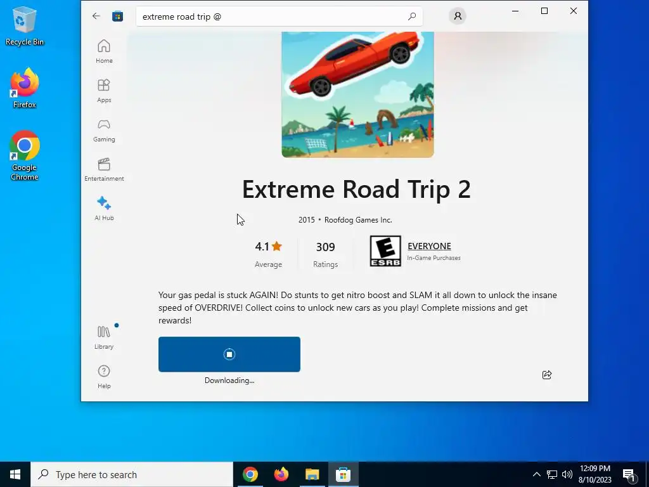Screen dimensions: 649x487
Task: Open the AI Hub section
Action: pyautogui.click(x=104, y=209)
